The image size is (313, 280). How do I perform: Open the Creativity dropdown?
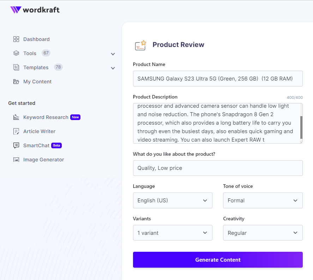click(263, 233)
